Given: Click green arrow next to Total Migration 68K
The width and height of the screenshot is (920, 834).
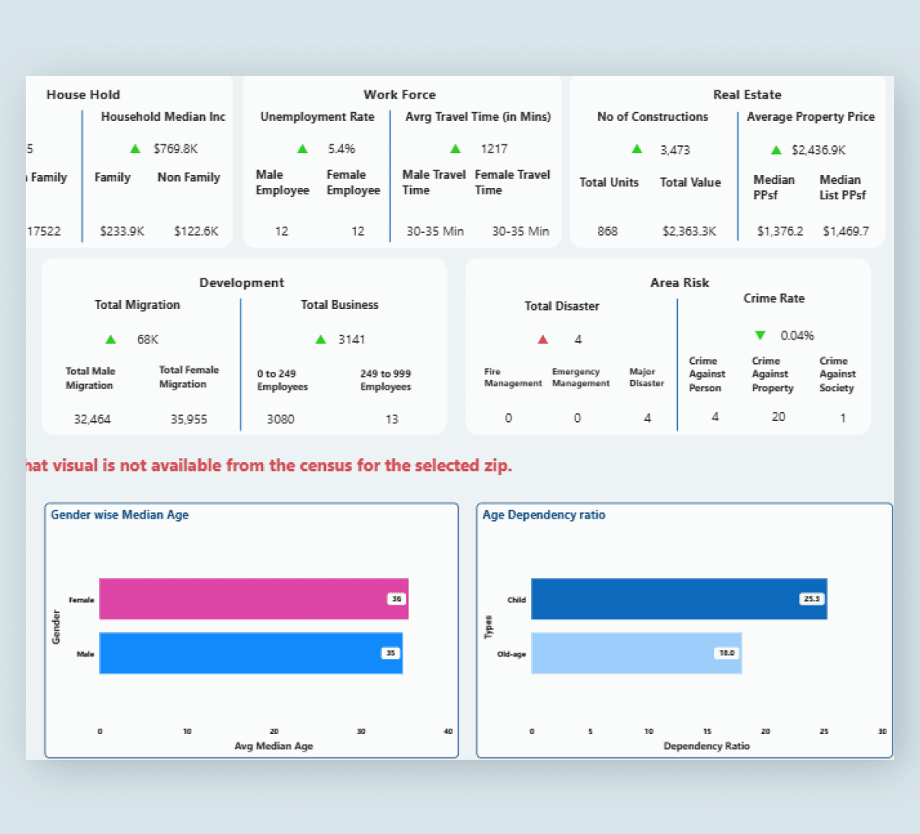Looking at the screenshot, I should coord(111,340).
